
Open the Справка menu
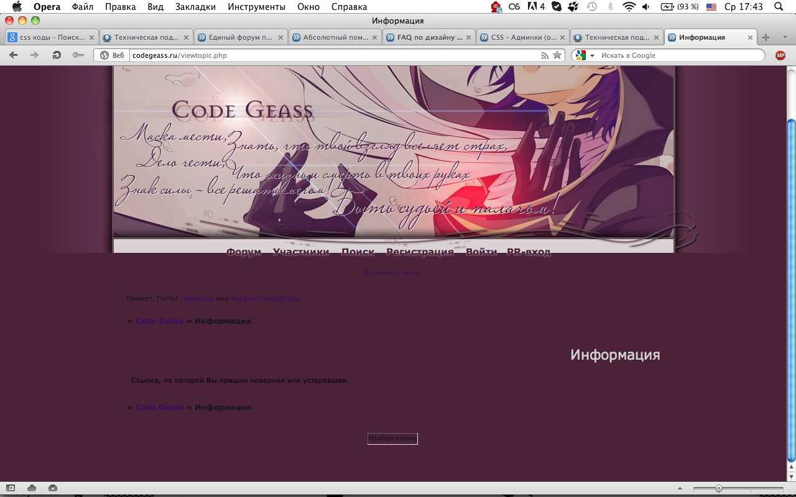pyautogui.click(x=349, y=7)
